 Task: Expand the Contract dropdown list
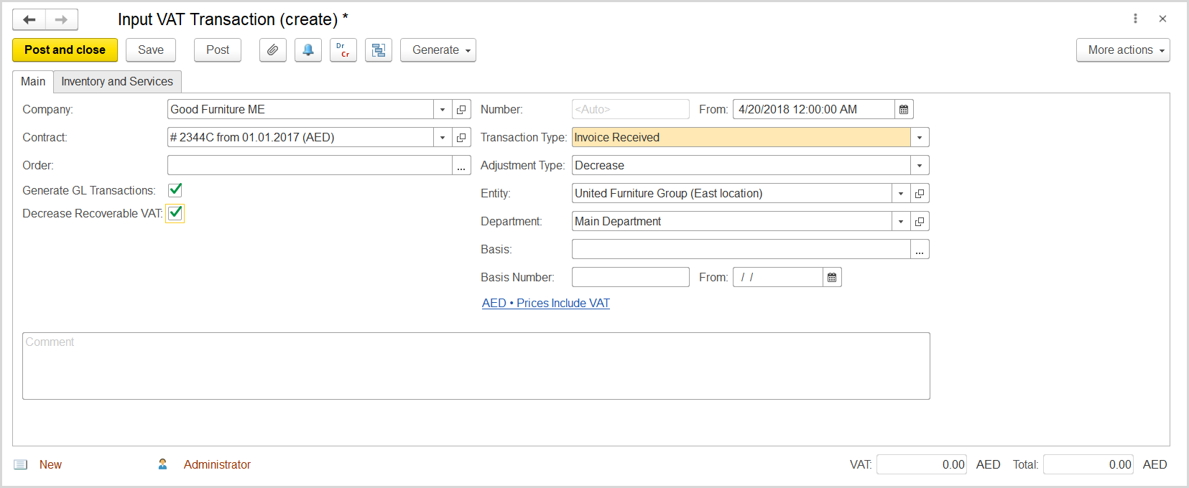[443, 137]
